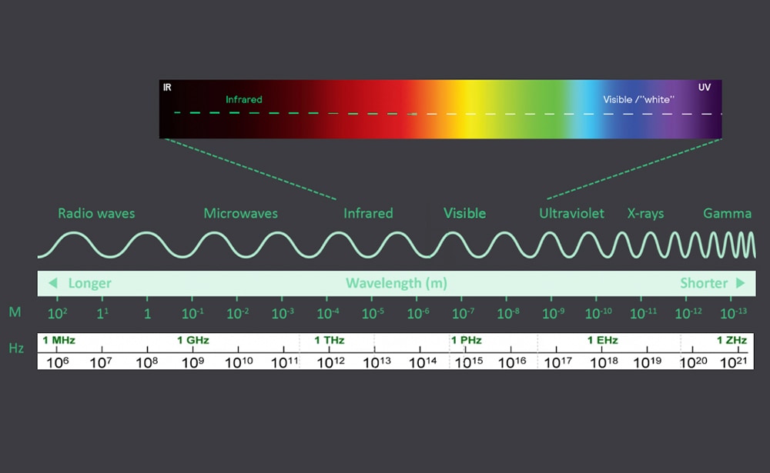
Task: Click the UV text on spectrum bar
Action: (x=705, y=88)
